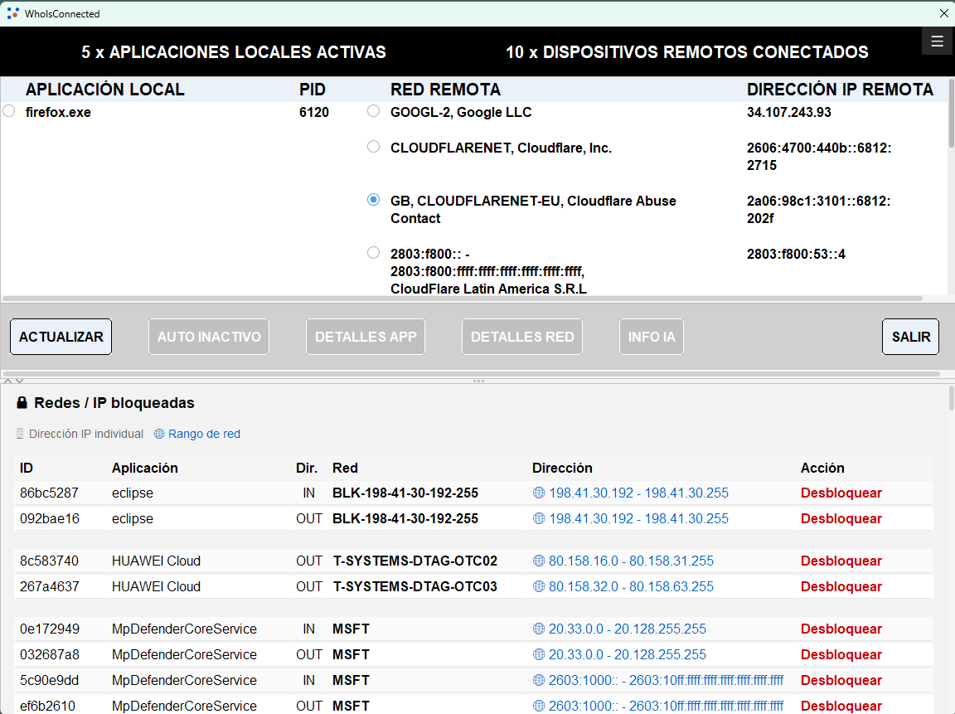Viewport: 955px width, 714px height.
Task: Open address range 198.41.30.192 in row 86bc5287
Action: coord(638,493)
